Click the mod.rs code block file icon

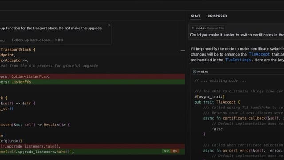tap(194, 72)
